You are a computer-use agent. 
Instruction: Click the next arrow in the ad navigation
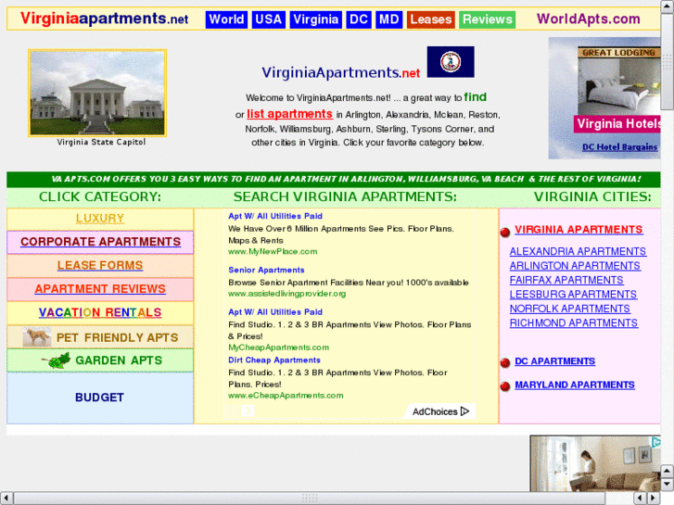click(x=248, y=410)
